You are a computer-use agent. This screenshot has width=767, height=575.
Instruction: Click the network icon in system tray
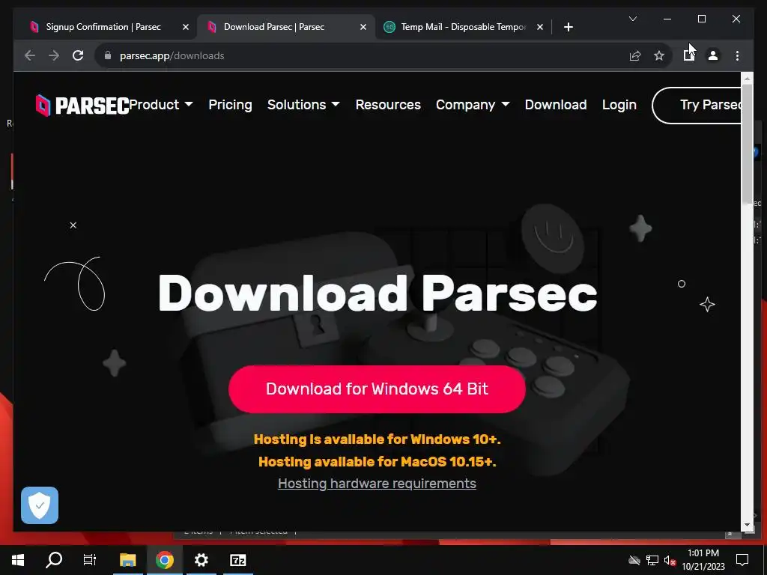coord(652,560)
